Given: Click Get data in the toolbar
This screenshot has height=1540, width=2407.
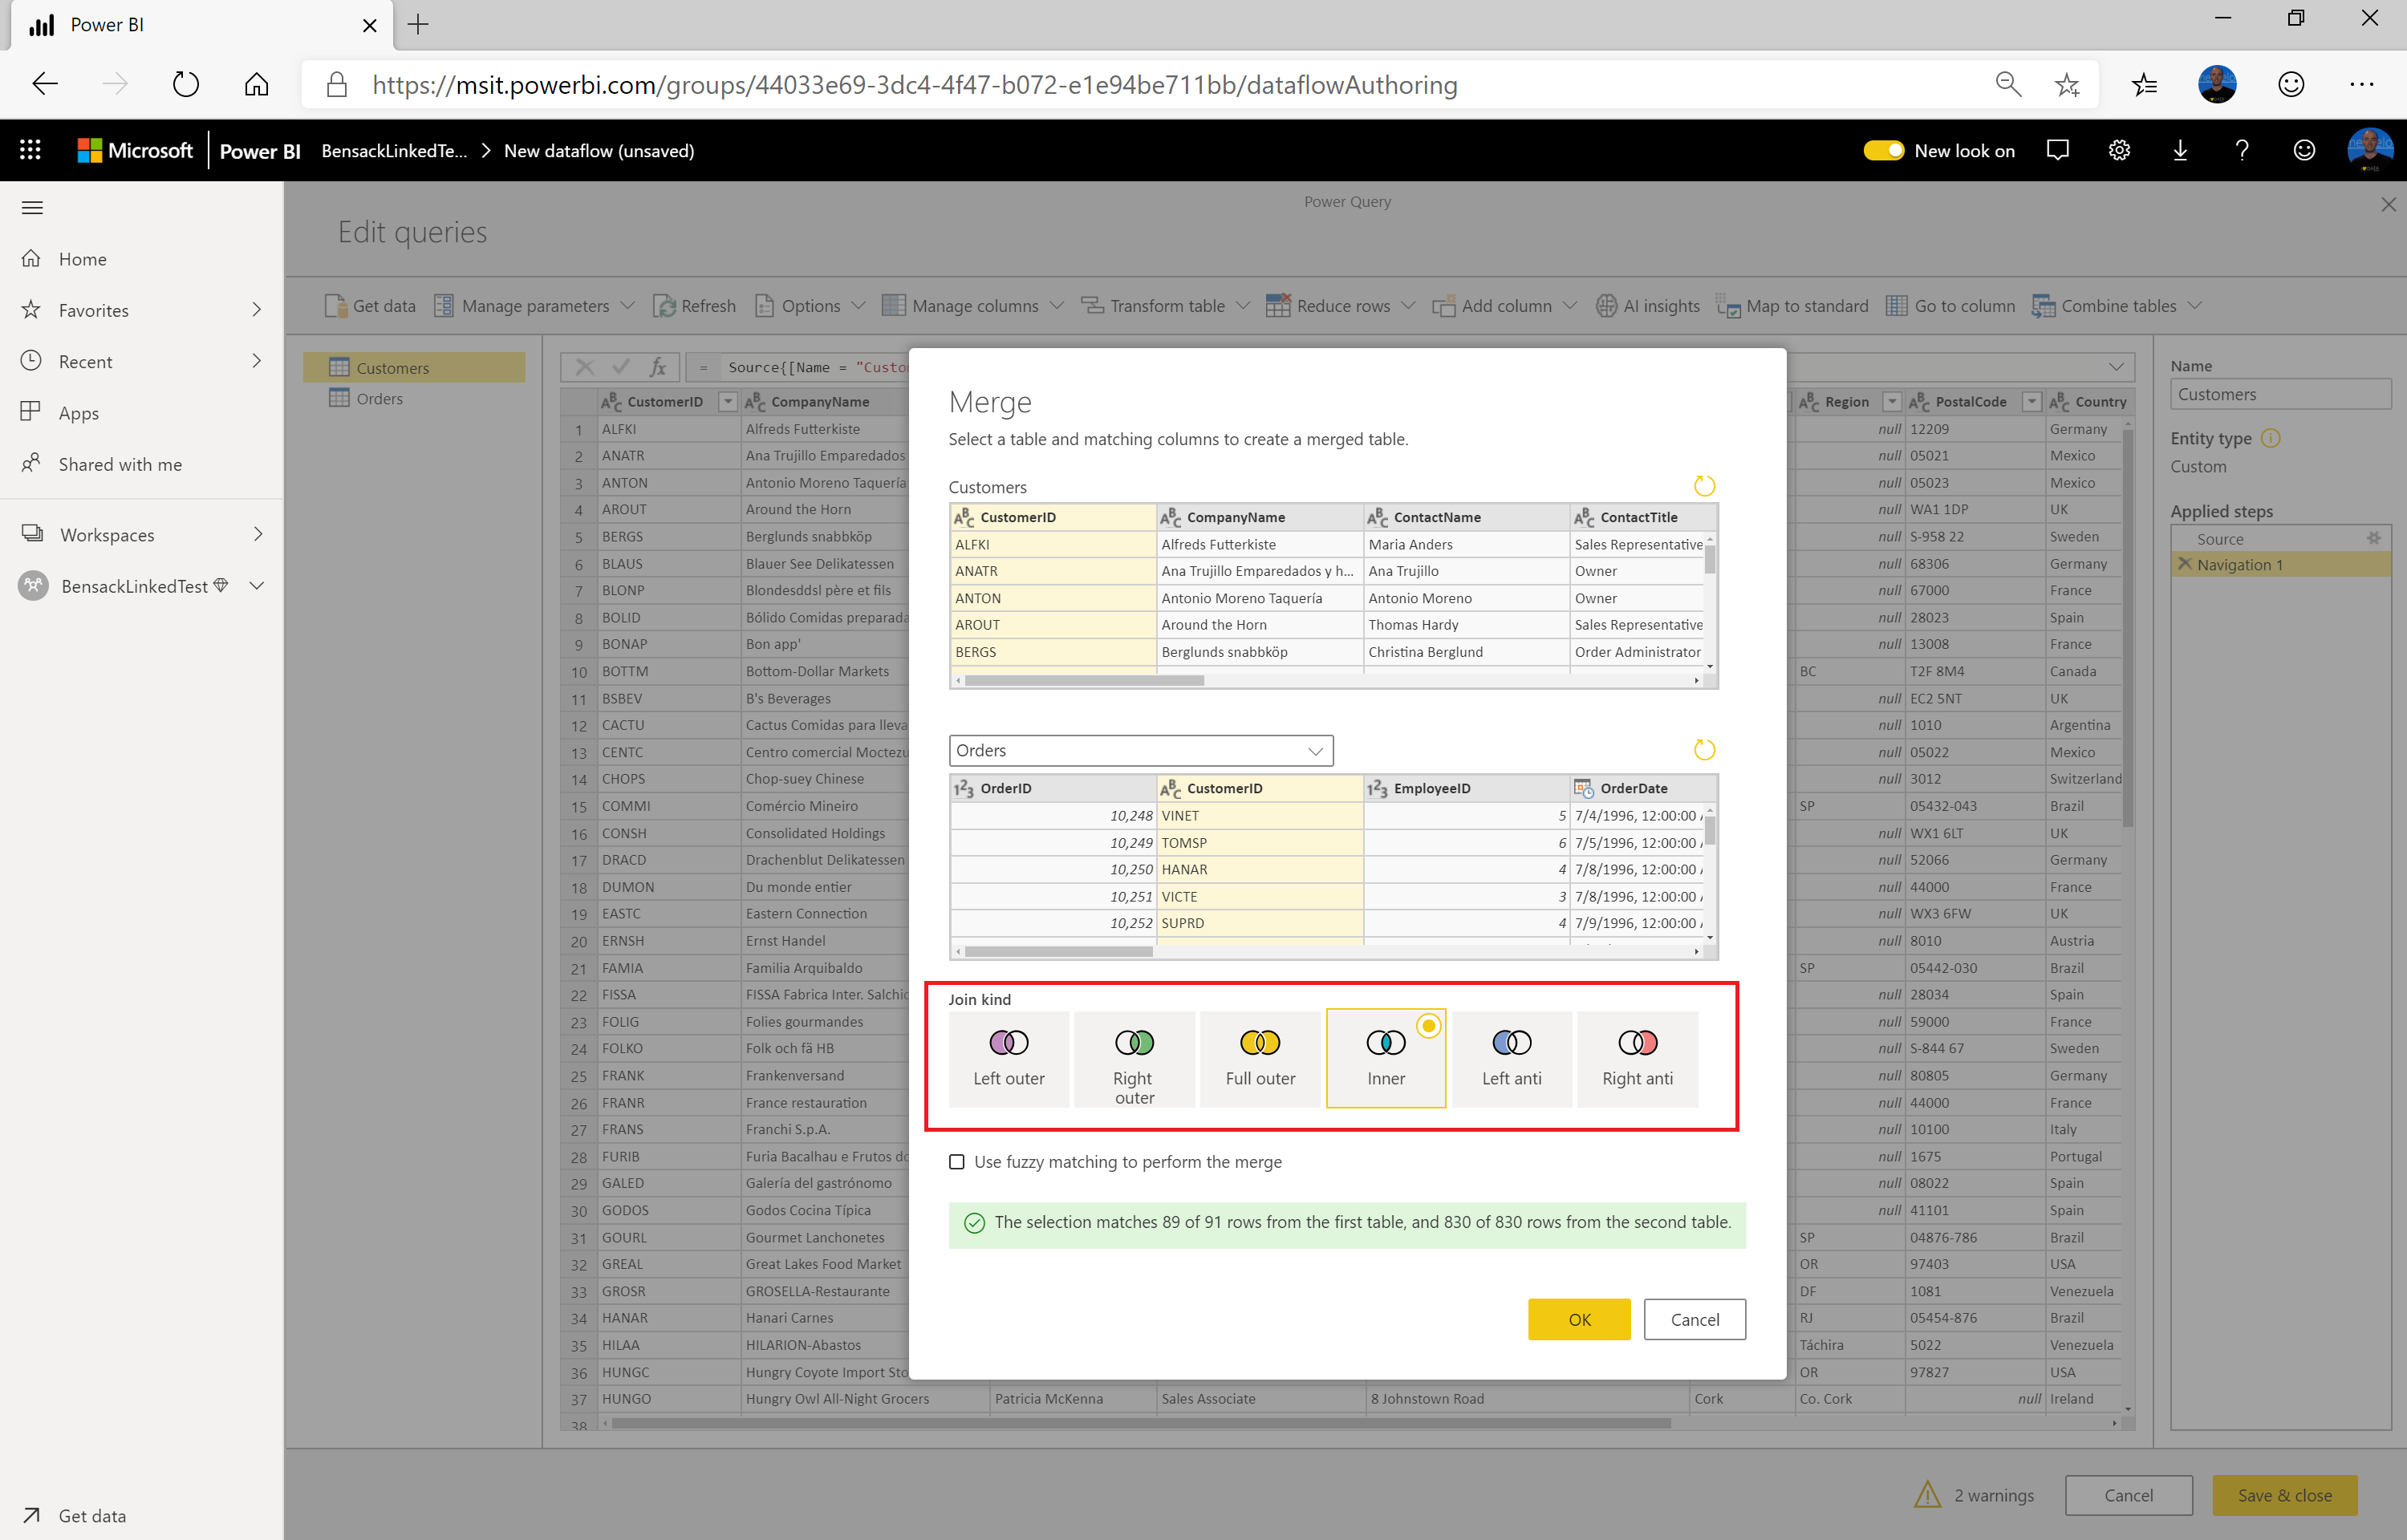Looking at the screenshot, I should (x=370, y=305).
